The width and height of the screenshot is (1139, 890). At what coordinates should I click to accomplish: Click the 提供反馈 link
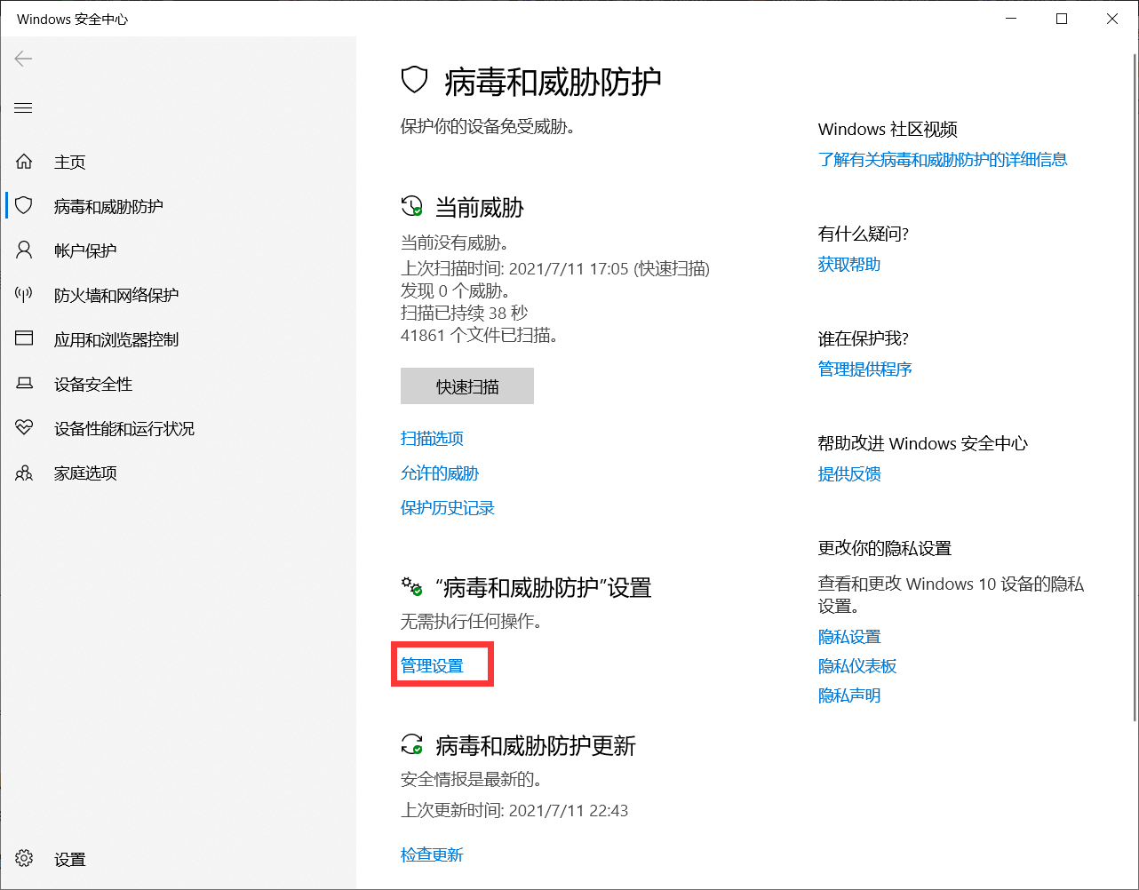849,473
